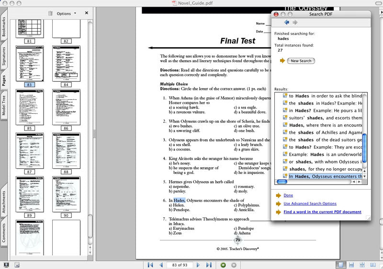
Task: Close the Pages navigation panel
Action: click(x=87, y=13)
